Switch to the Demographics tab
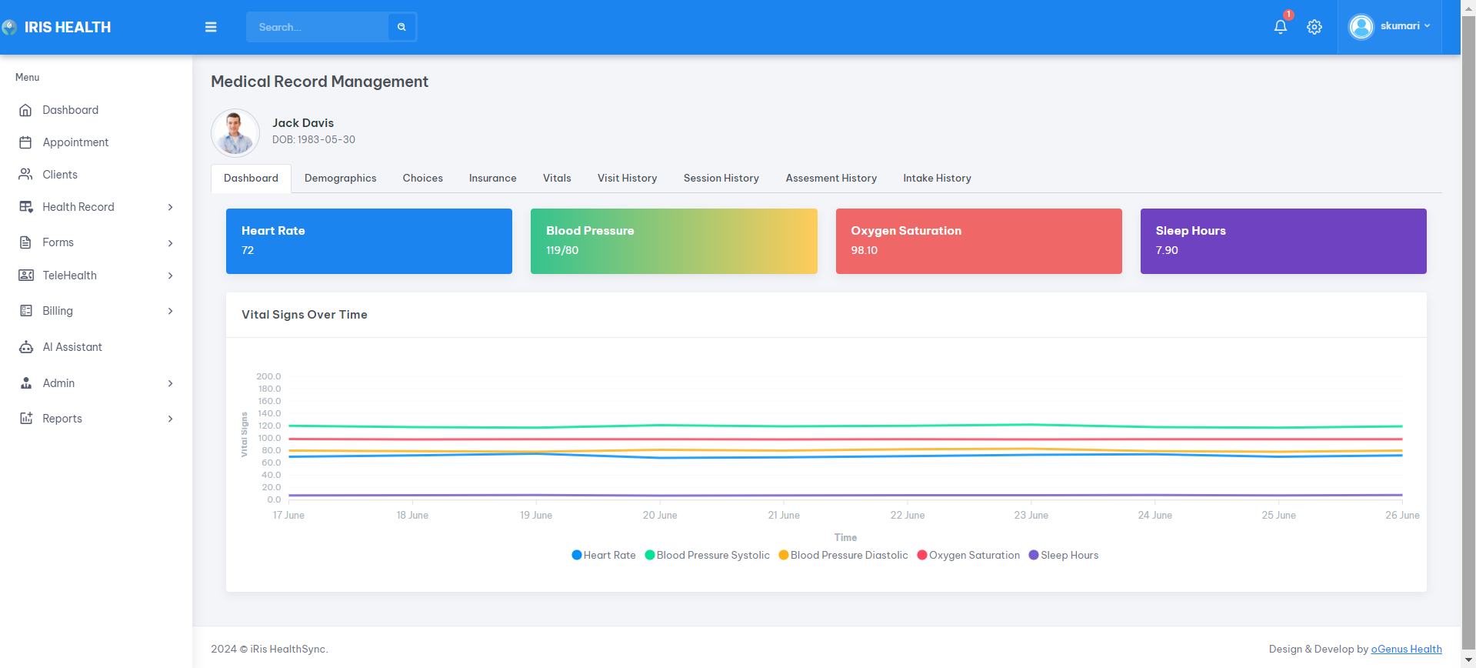Screen dimensions: 1476x668 (340, 179)
